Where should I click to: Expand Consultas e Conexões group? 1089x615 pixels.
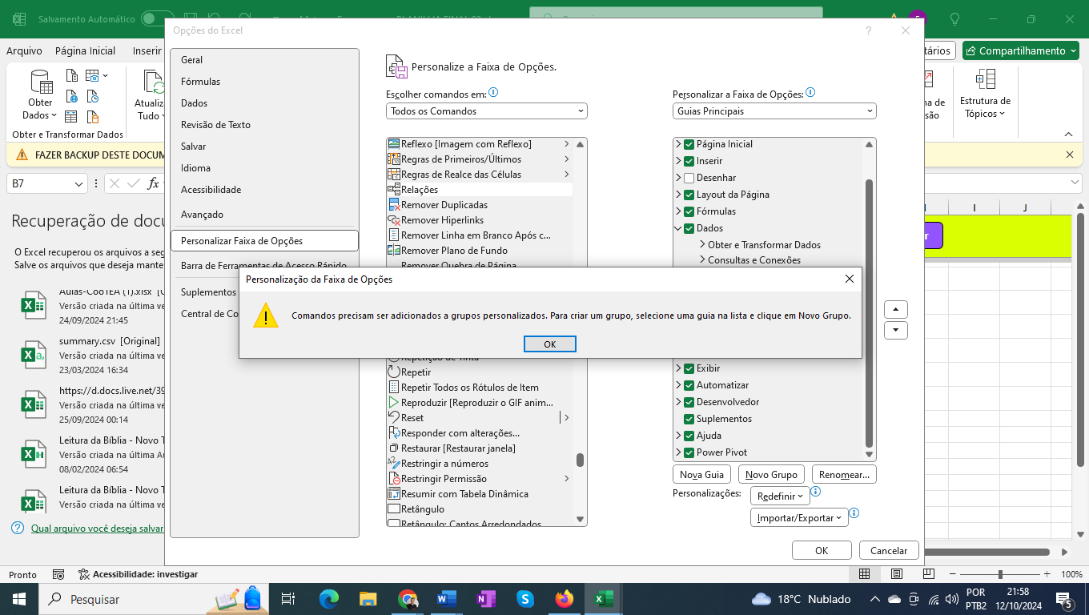(x=702, y=260)
